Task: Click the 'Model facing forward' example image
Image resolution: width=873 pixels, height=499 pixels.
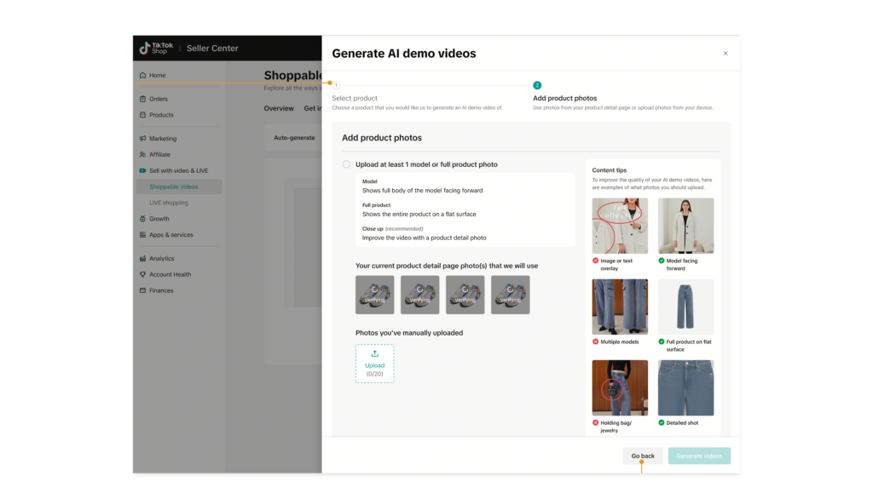Action: click(x=685, y=226)
